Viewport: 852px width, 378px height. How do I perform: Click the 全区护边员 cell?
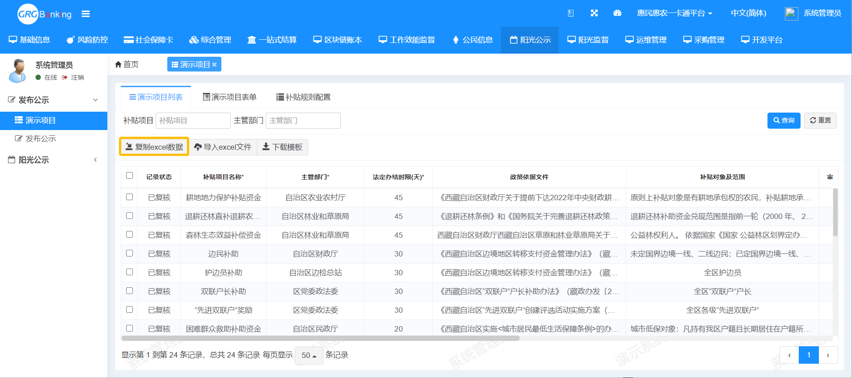coord(722,273)
